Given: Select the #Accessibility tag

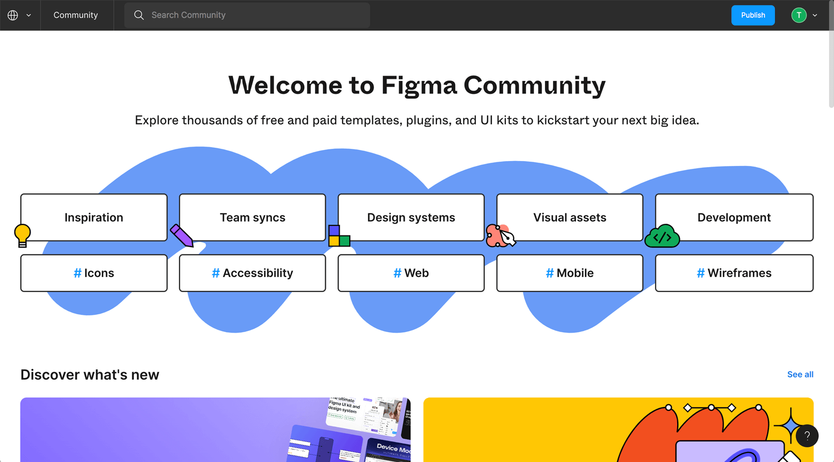Looking at the screenshot, I should pyautogui.click(x=252, y=273).
